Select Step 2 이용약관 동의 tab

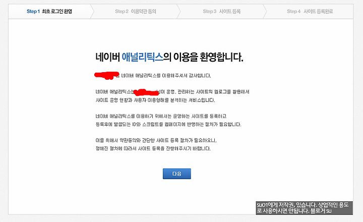(x=136, y=12)
